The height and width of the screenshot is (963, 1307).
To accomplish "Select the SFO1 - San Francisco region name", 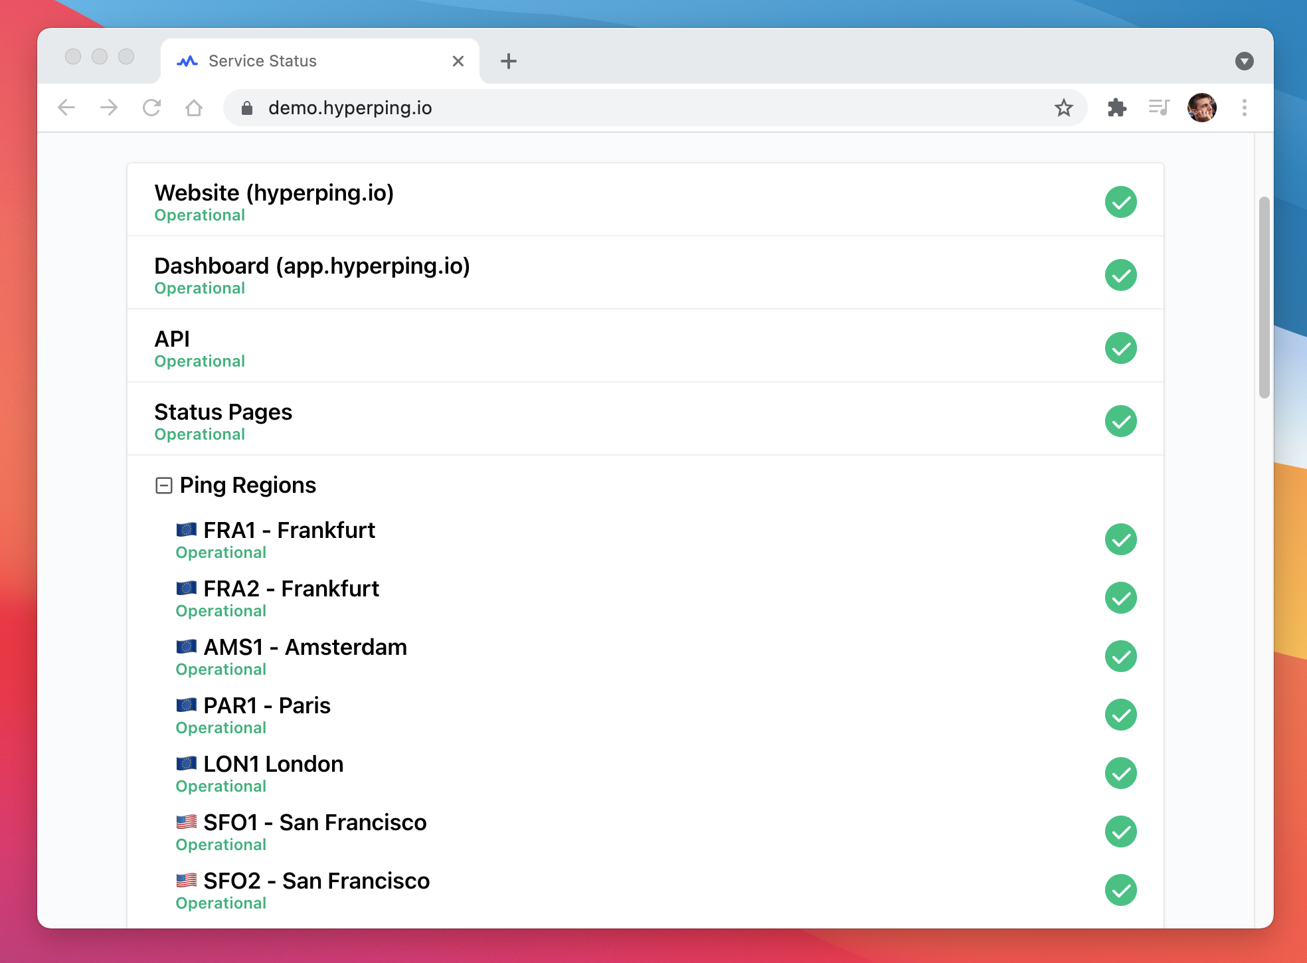I will pyautogui.click(x=315, y=823).
